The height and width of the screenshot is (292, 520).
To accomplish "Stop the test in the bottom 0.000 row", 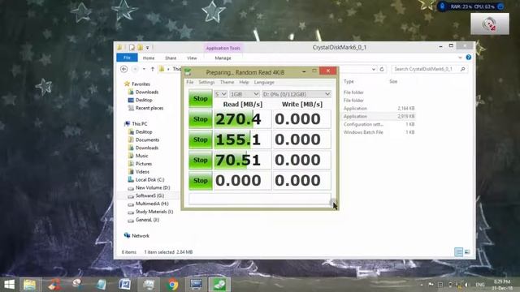I will pyautogui.click(x=201, y=181).
